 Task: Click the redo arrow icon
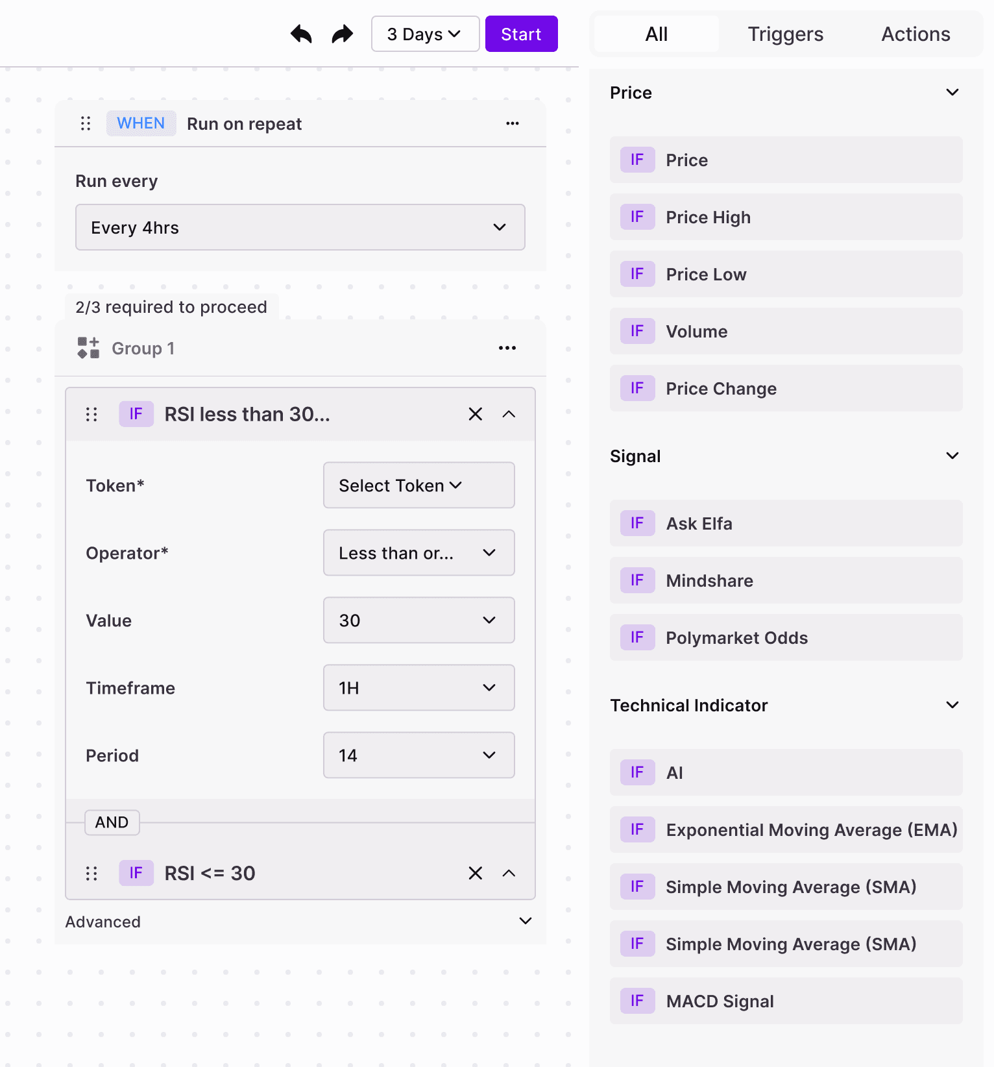pos(342,33)
